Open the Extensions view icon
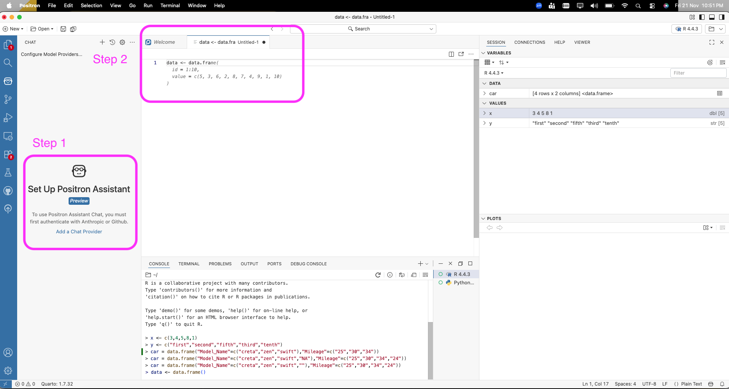The image size is (729, 389). 8,155
